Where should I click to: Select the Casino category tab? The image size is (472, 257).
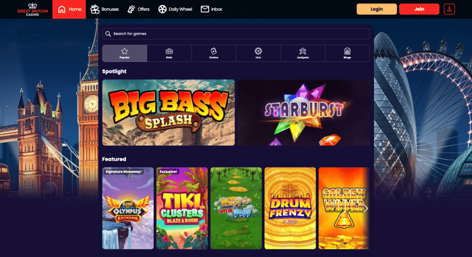pyautogui.click(x=214, y=53)
